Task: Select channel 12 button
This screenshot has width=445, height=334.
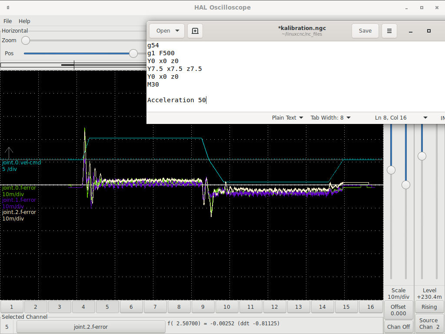Action: (x=275, y=307)
